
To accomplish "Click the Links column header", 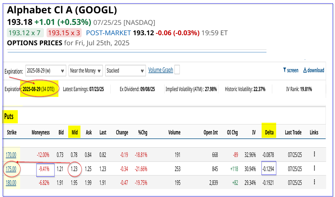I will 314,133.
